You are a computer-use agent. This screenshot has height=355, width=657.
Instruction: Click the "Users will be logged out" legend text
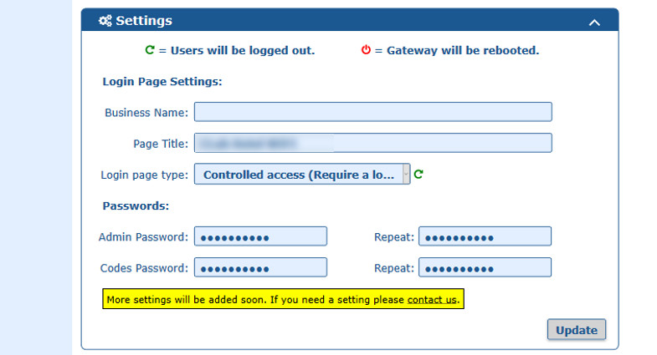pos(243,50)
